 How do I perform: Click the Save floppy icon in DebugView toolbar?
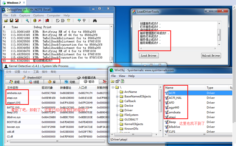coord(12,21)
